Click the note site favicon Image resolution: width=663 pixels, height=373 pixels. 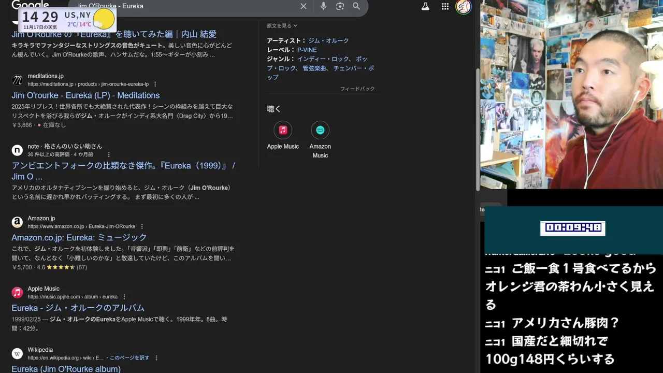tap(17, 150)
